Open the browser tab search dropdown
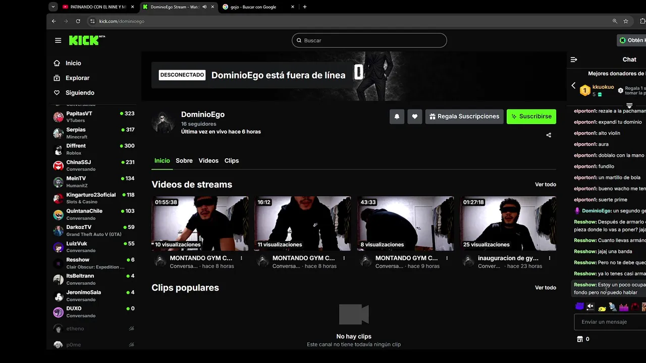Screen dimensions: 646x363 [53, 7]
